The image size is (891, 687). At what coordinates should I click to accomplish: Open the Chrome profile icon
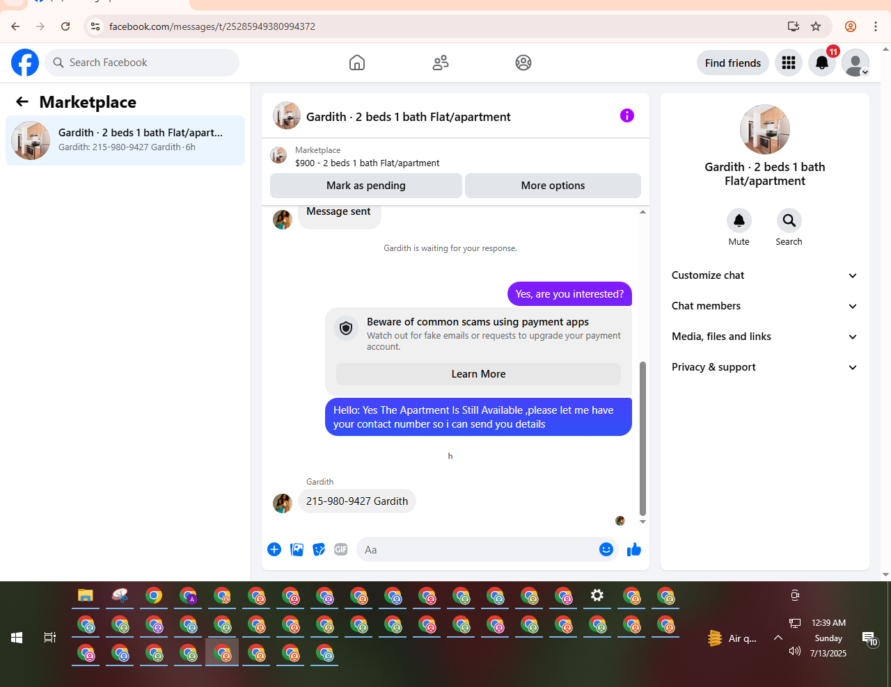click(x=851, y=26)
